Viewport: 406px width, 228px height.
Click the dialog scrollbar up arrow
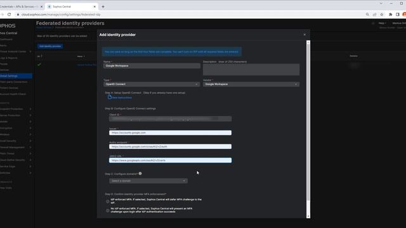tap(308, 42)
